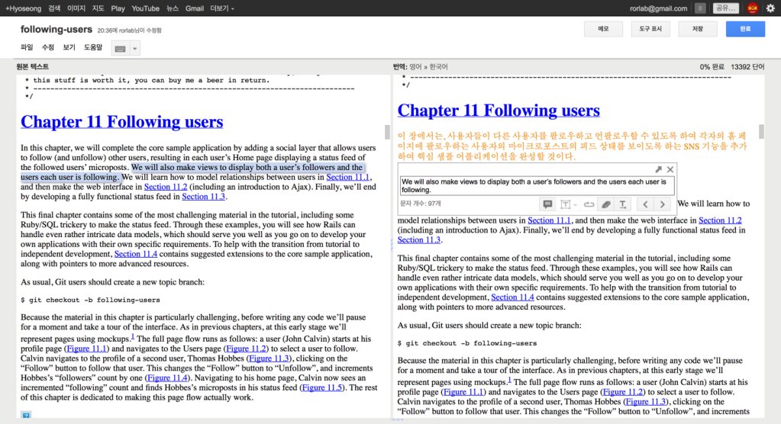Open the 도움말 menu
Viewport: 781px width, 424px height.
tap(93, 47)
